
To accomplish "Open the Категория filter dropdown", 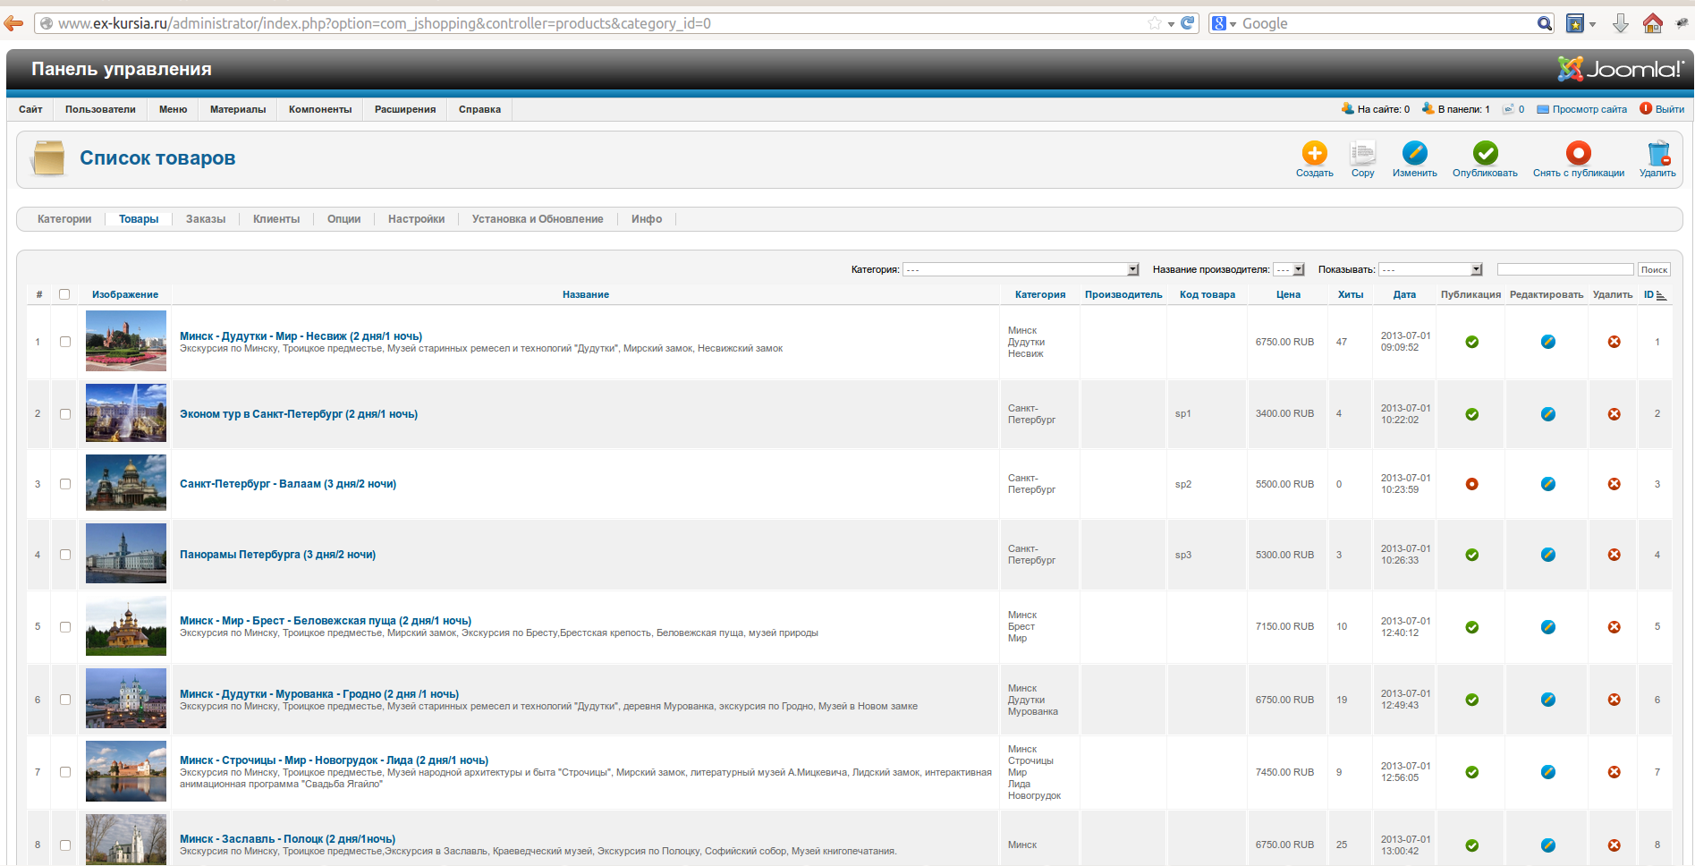I will (1021, 269).
